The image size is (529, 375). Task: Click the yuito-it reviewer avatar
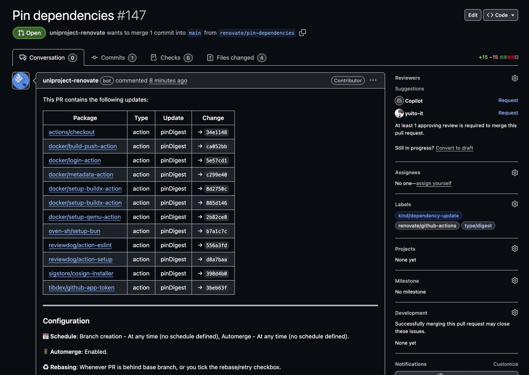[399, 113]
